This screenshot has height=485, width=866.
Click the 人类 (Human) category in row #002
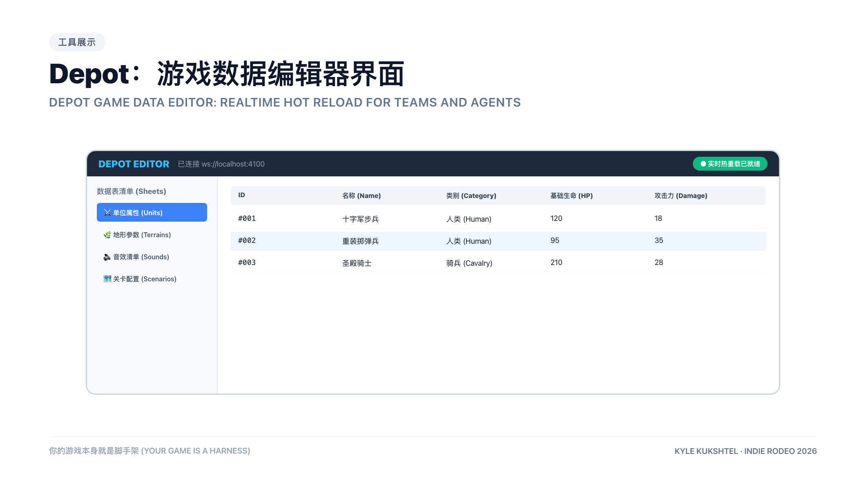point(469,241)
